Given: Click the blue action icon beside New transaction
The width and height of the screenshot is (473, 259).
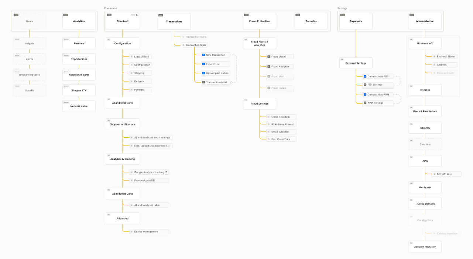Looking at the screenshot, I should 203,55.
